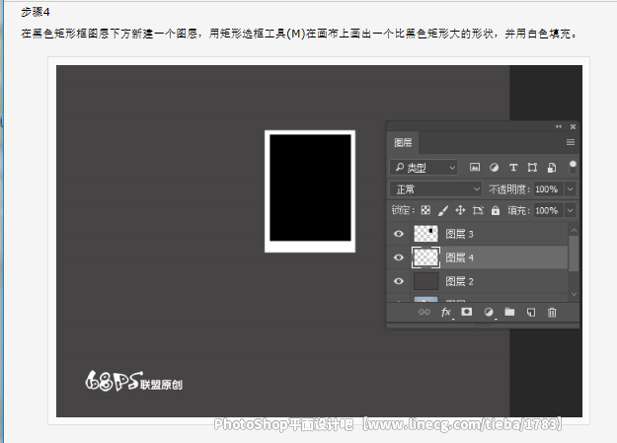Create new group folder icon
Image resolution: width=617 pixels, height=443 pixels.
coord(509,312)
